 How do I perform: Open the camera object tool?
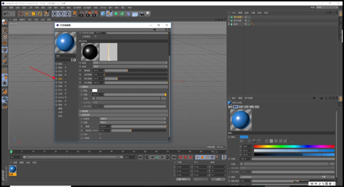[x=141, y=14]
